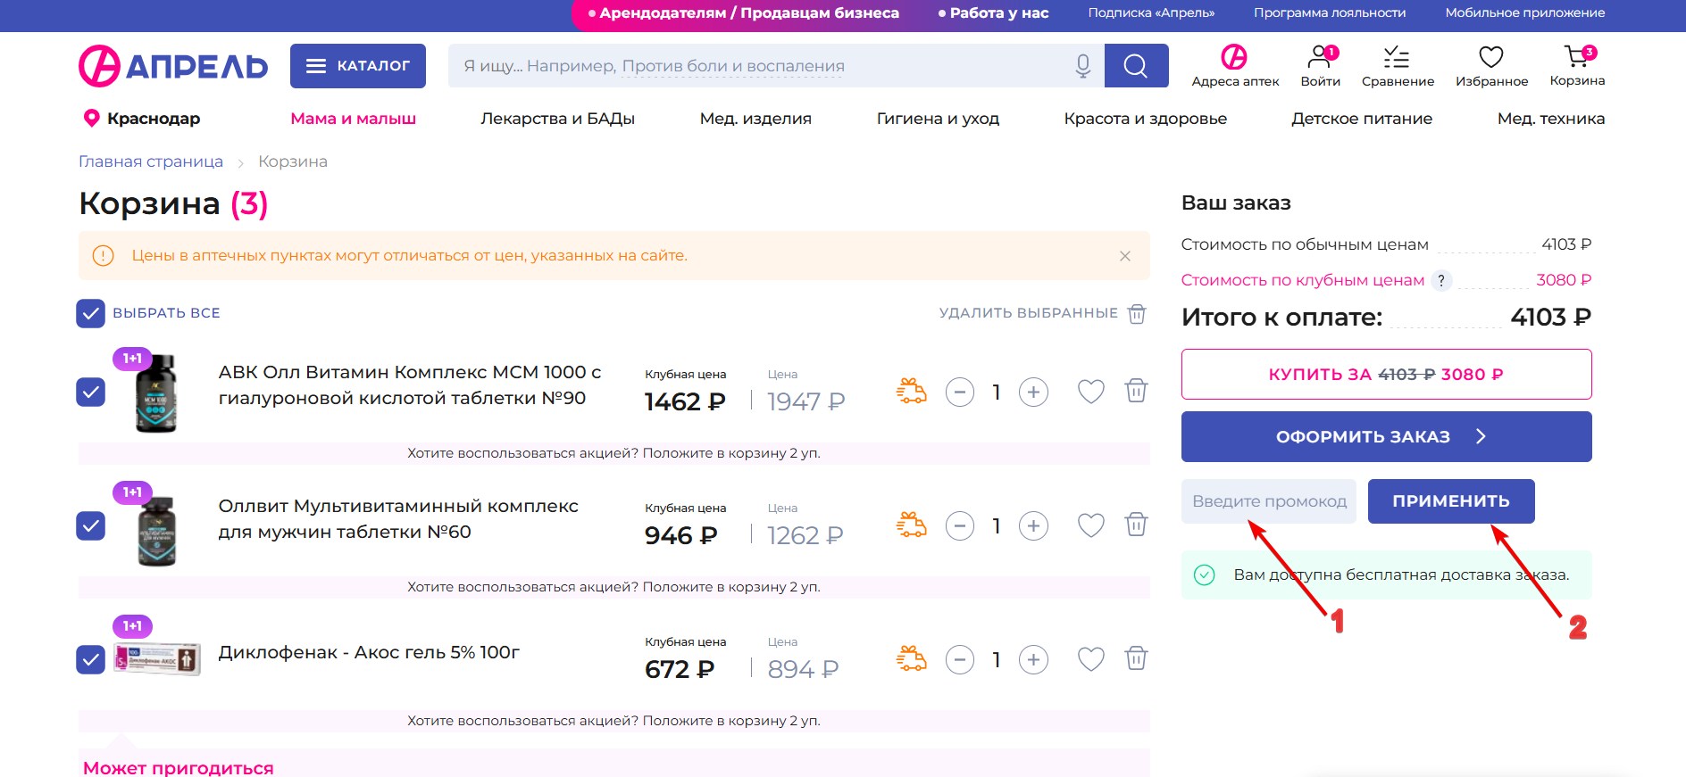Click the ПРИМЕНИТЬ promo code button
This screenshot has width=1686, height=777.
pyautogui.click(x=1450, y=501)
